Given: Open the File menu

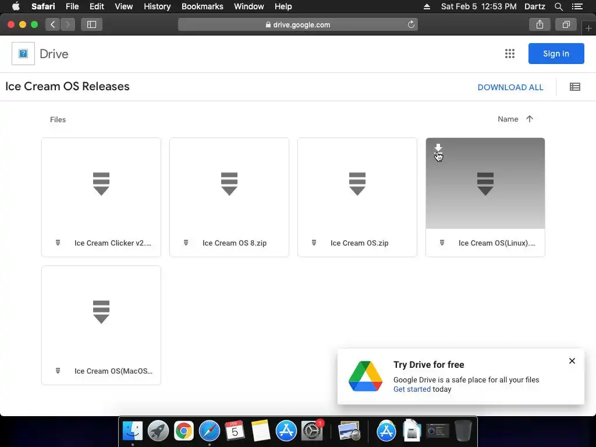Looking at the screenshot, I should click(72, 6).
